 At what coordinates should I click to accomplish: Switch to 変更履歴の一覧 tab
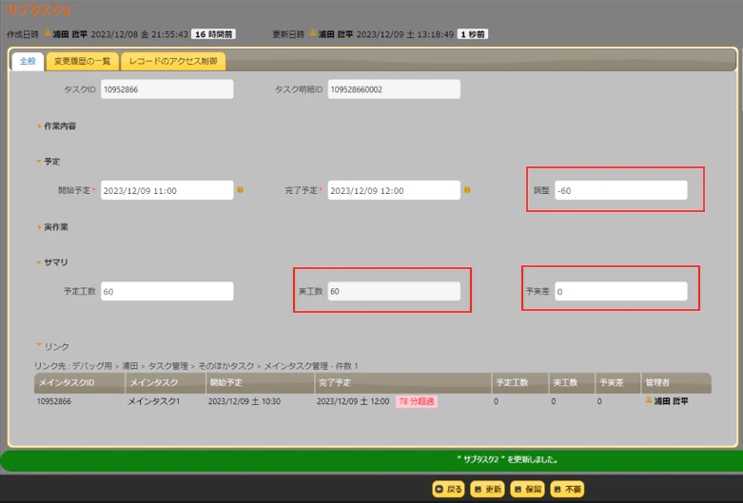82,62
